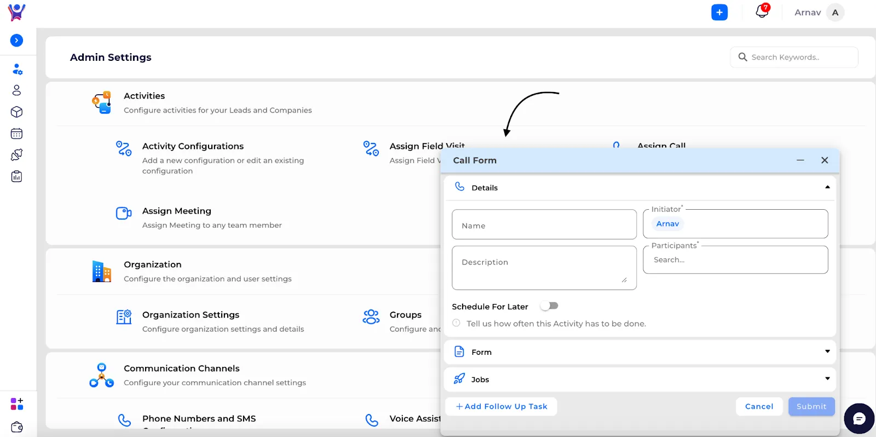Click the Organization Settings icon
Screen dimensions: 876x437
[x=124, y=317]
